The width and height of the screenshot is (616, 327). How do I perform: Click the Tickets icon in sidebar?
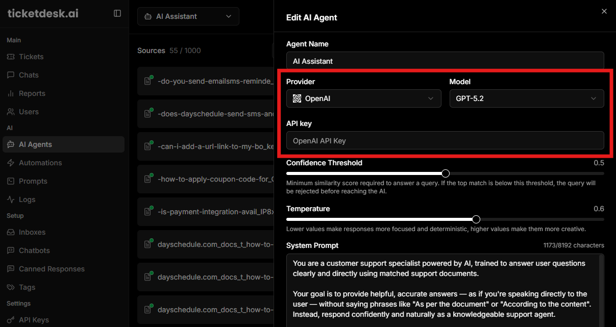point(11,57)
